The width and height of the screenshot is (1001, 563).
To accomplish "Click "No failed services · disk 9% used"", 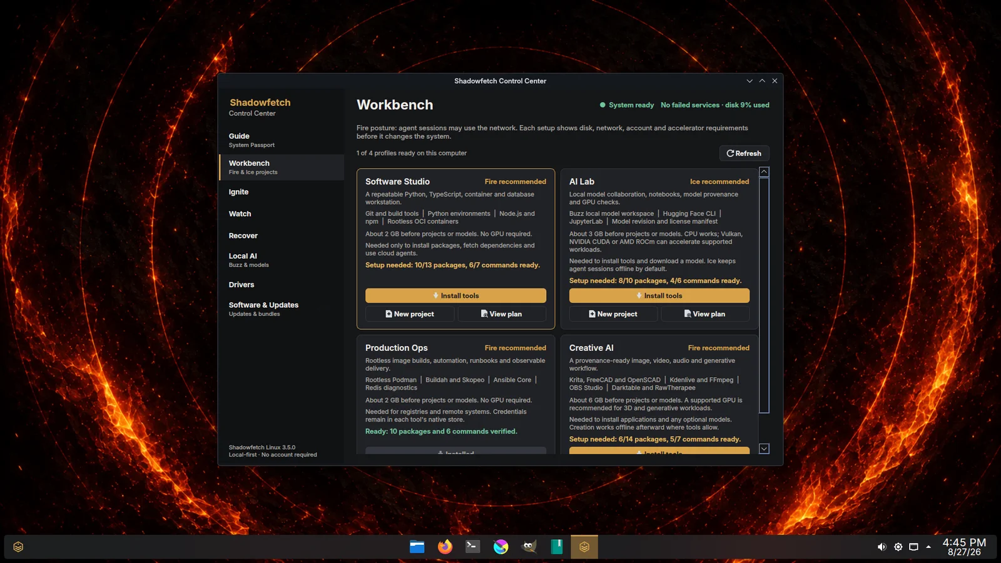I will (715, 105).
